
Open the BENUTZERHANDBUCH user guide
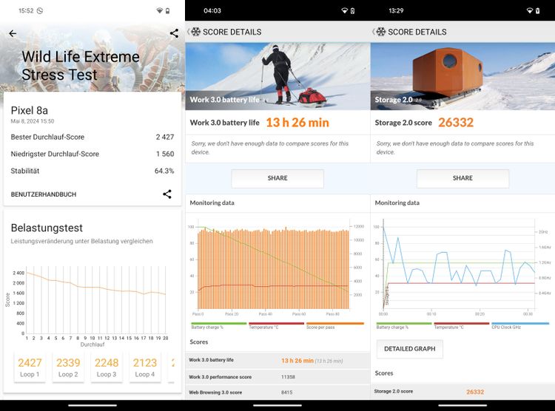click(44, 194)
